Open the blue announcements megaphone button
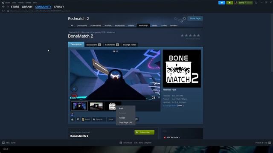This screenshot has width=273, height=153. pos(222,3)
